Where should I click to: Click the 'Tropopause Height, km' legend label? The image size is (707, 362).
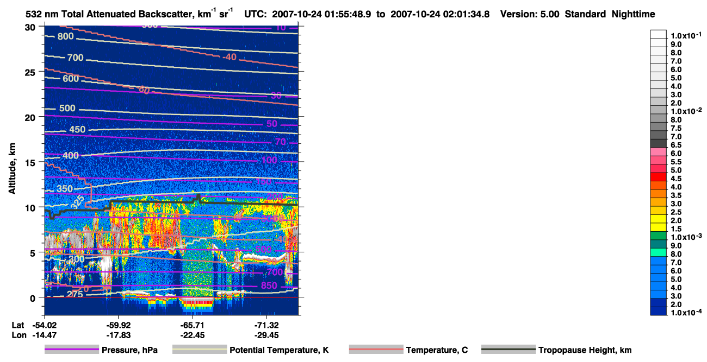(x=585, y=350)
